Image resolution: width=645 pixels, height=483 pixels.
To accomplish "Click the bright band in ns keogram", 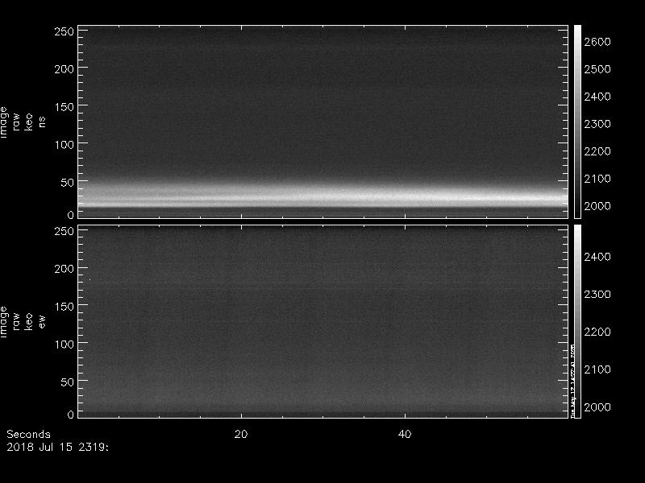I will (x=323, y=196).
